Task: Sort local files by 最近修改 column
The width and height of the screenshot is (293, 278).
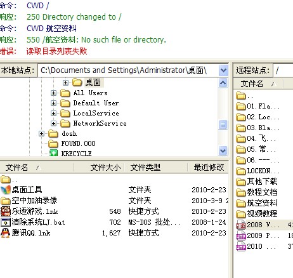Action: click(208, 168)
